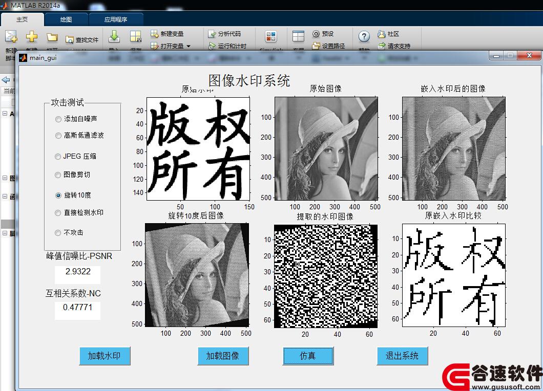Screen dimensions: 543x391
Task: Click the 运行和计时 run and time icon
Action: (x=212, y=46)
